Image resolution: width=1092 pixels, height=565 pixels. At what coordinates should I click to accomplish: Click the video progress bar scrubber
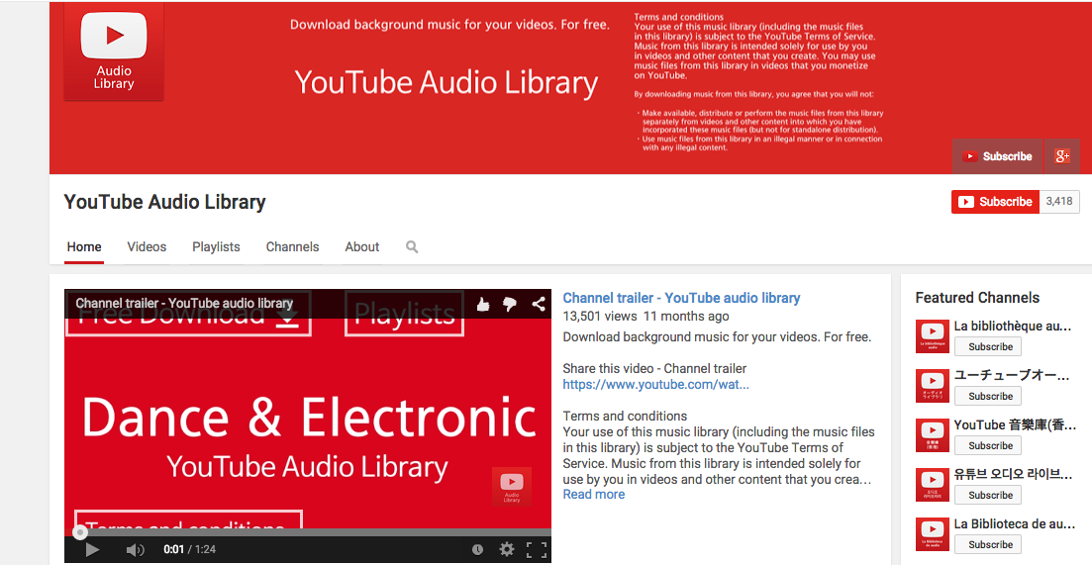tap(81, 533)
